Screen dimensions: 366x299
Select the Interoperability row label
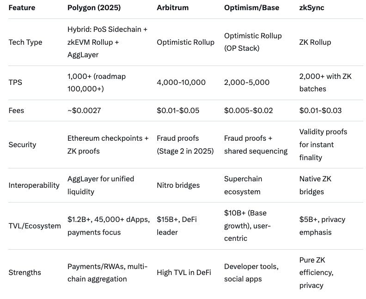pos(34,185)
